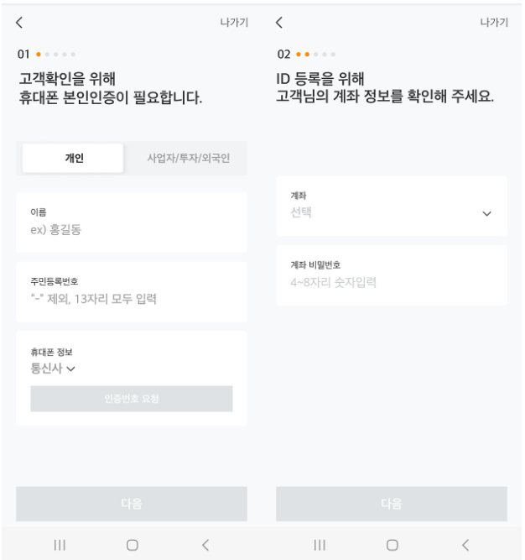525x560 pixels.
Task: Click the 인증번호 요청 button
Action: click(x=132, y=399)
